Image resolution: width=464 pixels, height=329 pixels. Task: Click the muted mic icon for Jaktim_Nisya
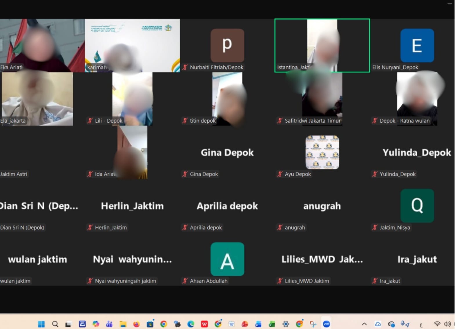375,227
